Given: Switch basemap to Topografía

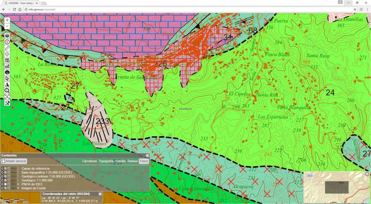Looking at the screenshot, I should click(106, 161).
